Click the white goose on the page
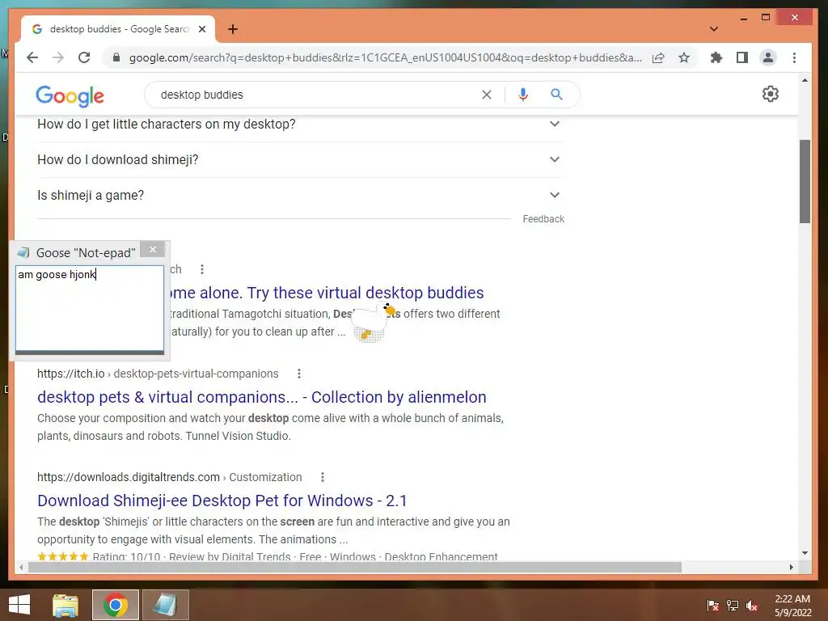 [x=373, y=320]
